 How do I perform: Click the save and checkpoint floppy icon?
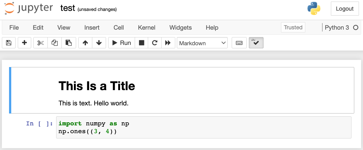(x=9, y=43)
